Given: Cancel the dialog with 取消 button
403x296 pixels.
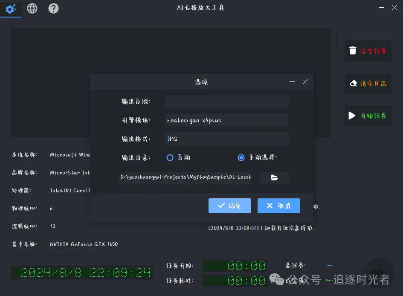Looking at the screenshot, I should point(278,206).
